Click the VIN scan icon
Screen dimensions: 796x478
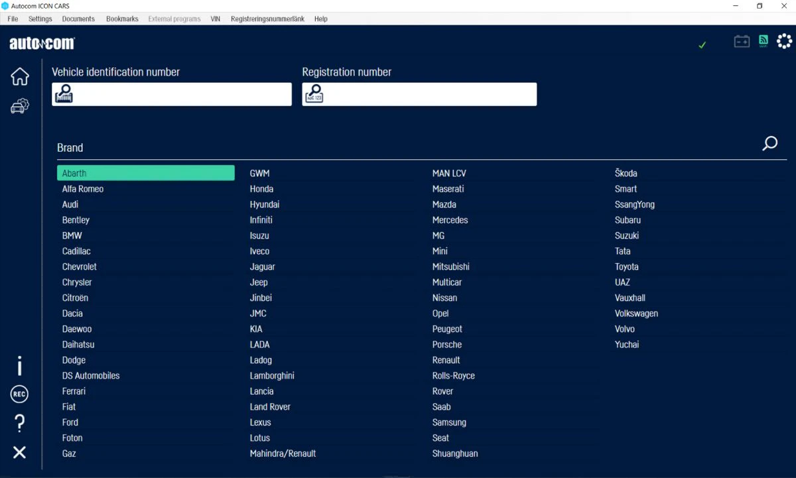[64, 94]
